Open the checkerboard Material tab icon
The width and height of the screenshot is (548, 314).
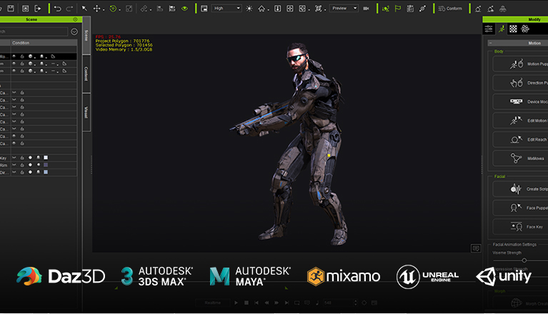pos(513,29)
